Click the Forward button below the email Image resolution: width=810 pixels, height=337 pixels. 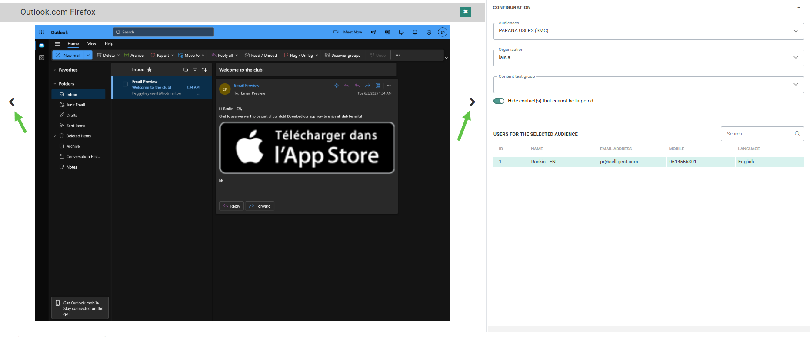click(x=260, y=206)
